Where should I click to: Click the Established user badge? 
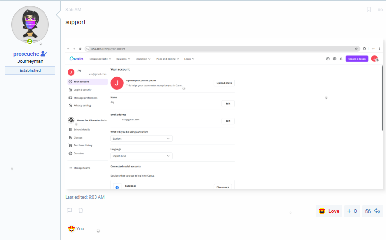(30, 70)
